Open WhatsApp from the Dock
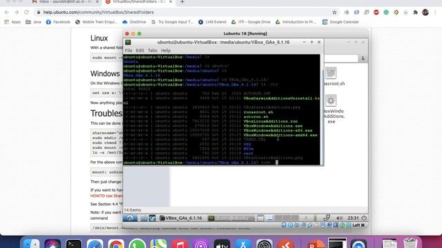Screen dimensions: 442x248 [x=137, y=244]
